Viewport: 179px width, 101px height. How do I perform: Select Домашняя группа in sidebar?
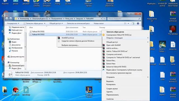point(16,57)
